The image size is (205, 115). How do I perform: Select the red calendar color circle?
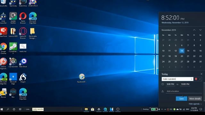pos(196,79)
